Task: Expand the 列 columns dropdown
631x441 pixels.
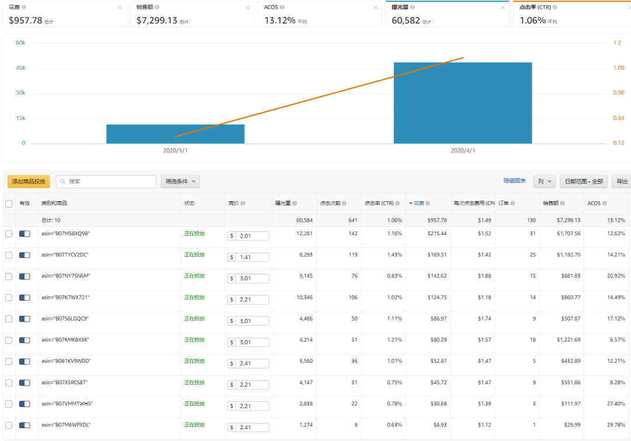Action: pos(544,181)
